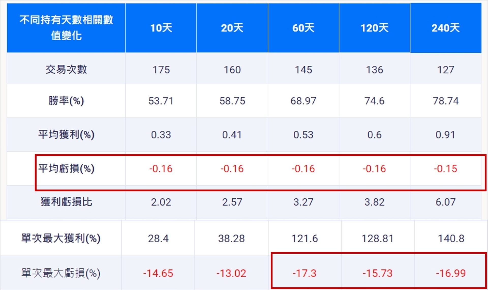
Task: Select the 120天 column header
Action: click(x=374, y=28)
